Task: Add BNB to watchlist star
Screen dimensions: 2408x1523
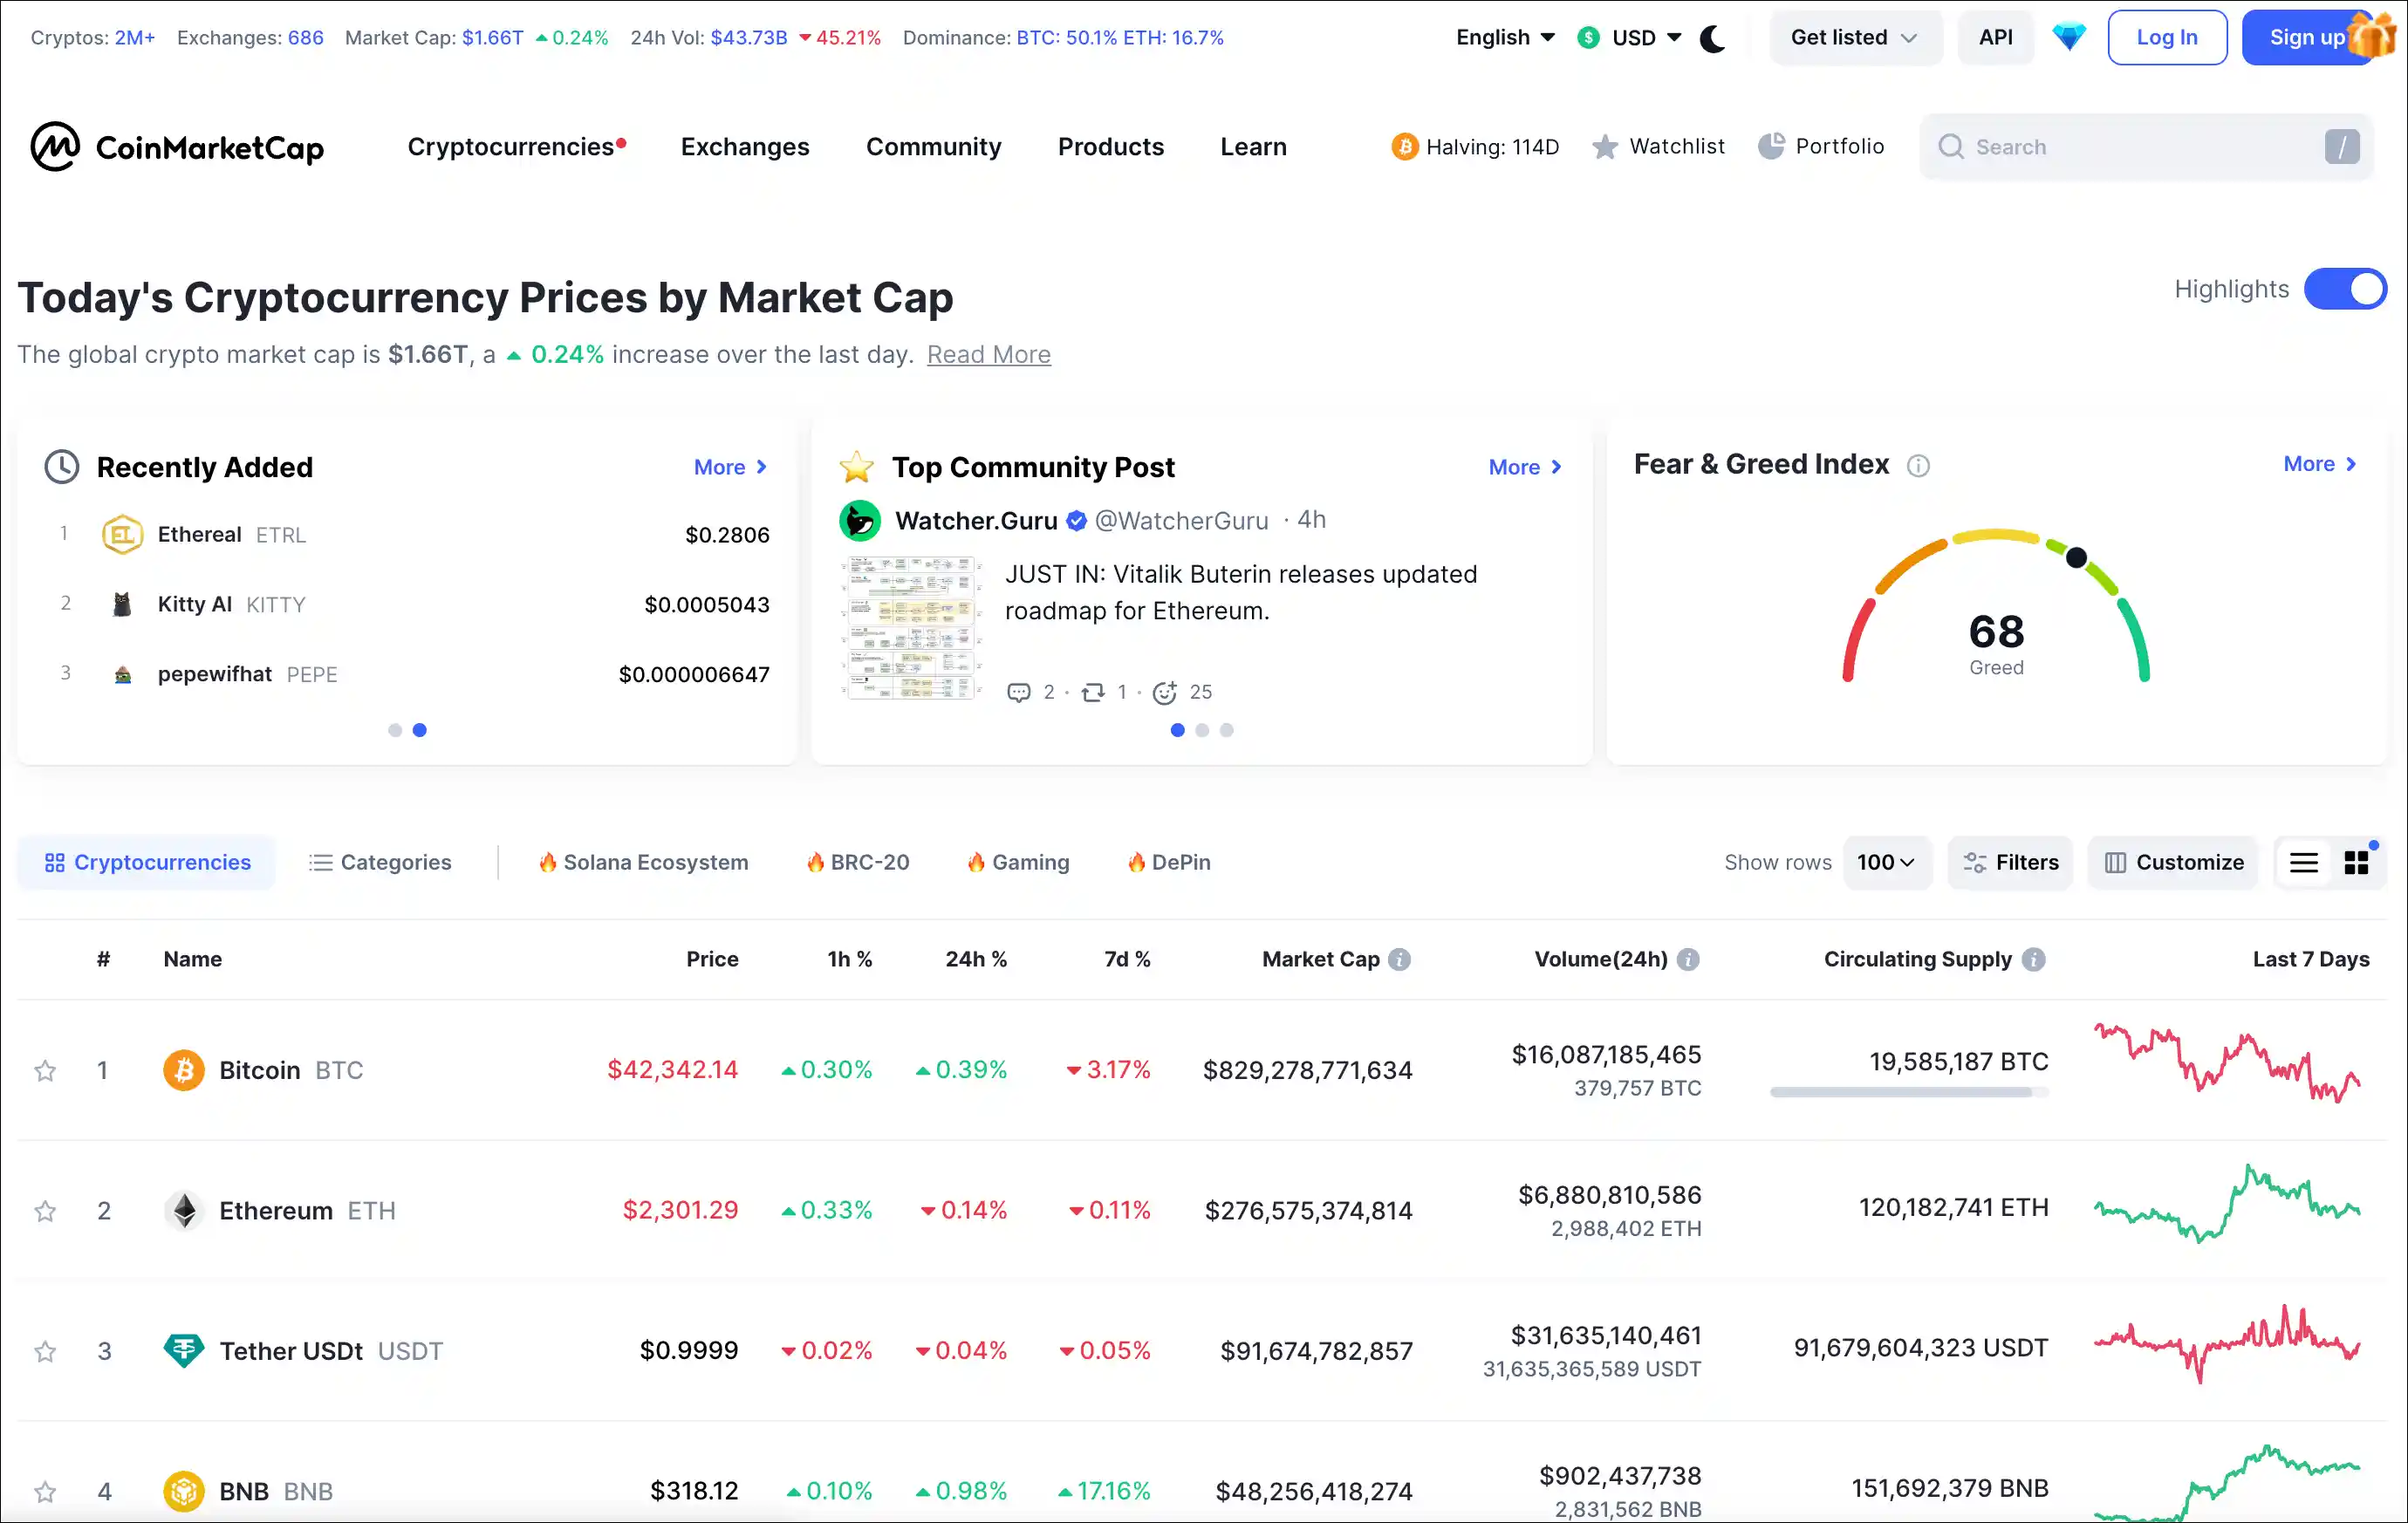Action: click(45, 1492)
